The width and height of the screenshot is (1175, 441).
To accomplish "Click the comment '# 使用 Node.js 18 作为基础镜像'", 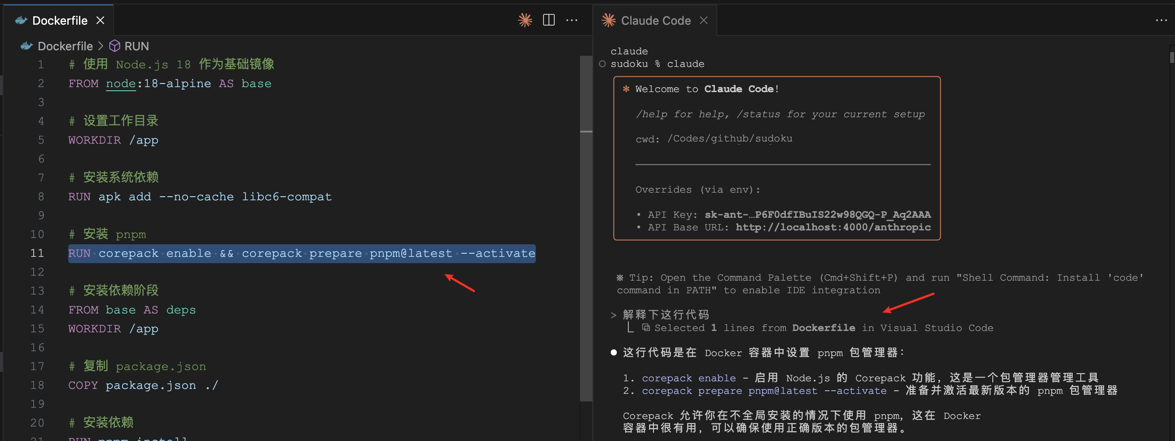I will pyautogui.click(x=171, y=64).
